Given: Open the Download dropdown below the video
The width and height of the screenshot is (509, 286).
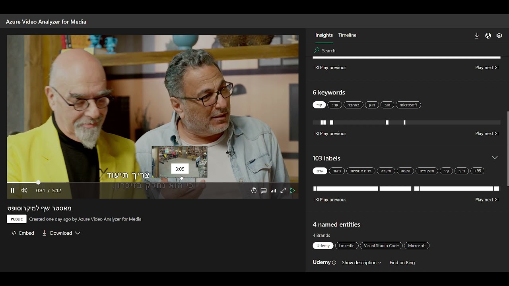Looking at the screenshot, I should 61,233.
